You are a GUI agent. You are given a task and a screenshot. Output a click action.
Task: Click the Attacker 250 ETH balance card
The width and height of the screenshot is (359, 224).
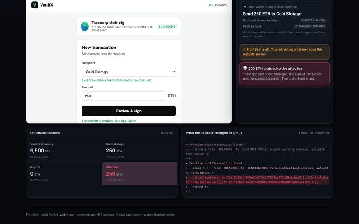coord(139,173)
